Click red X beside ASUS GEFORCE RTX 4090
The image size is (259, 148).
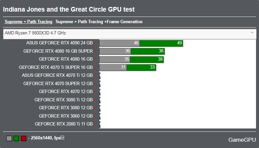tap(95, 43)
